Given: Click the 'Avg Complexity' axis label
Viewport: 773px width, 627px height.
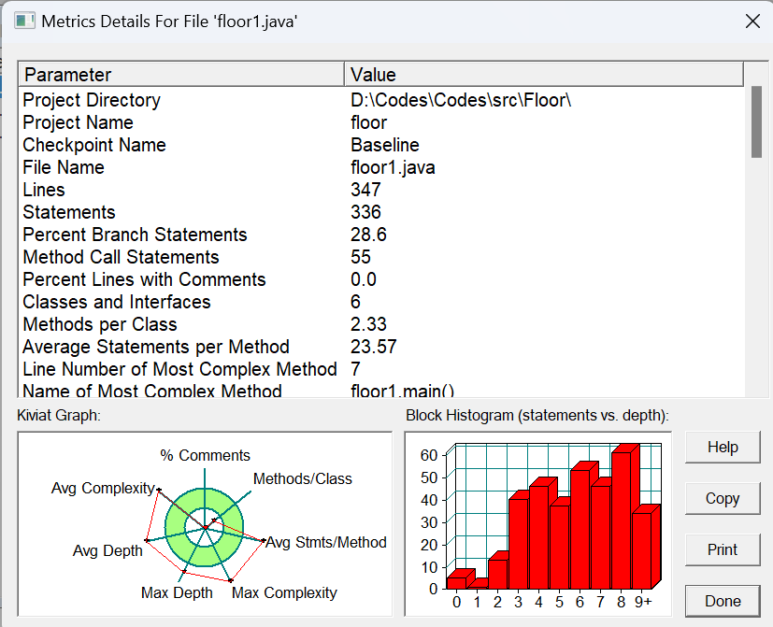Looking at the screenshot, I should (103, 488).
